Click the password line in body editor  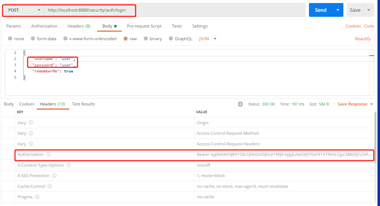54,65
